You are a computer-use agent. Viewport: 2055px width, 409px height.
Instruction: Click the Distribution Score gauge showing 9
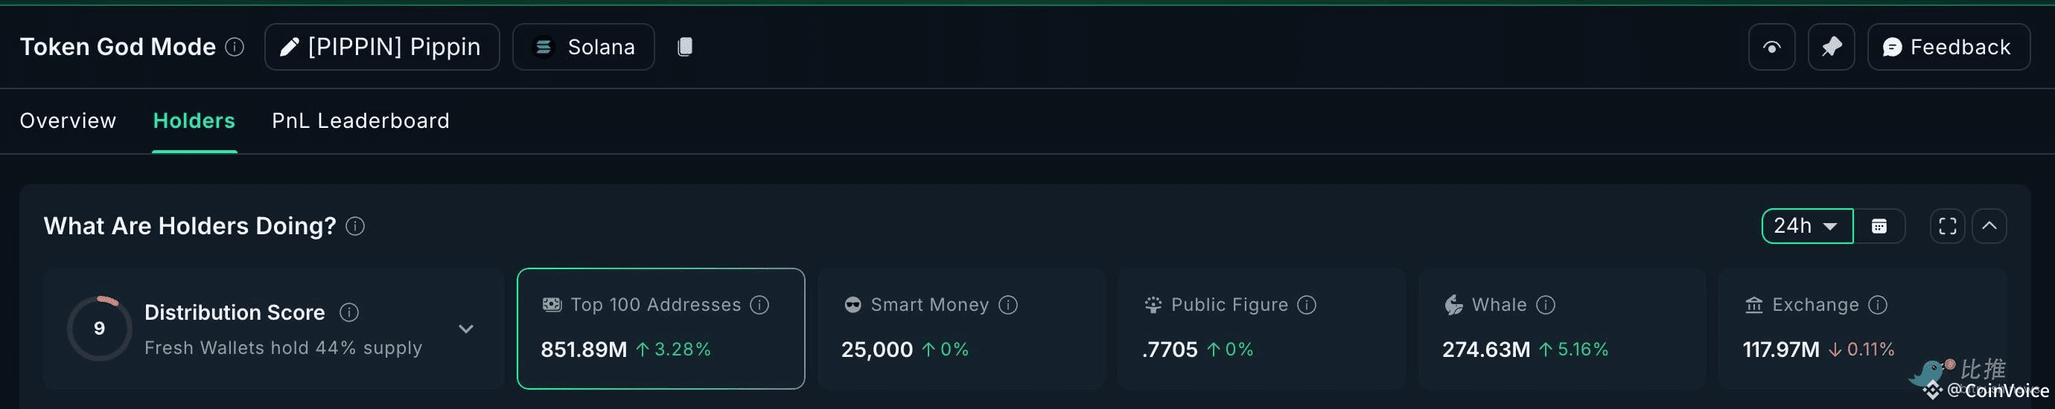coord(99,329)
